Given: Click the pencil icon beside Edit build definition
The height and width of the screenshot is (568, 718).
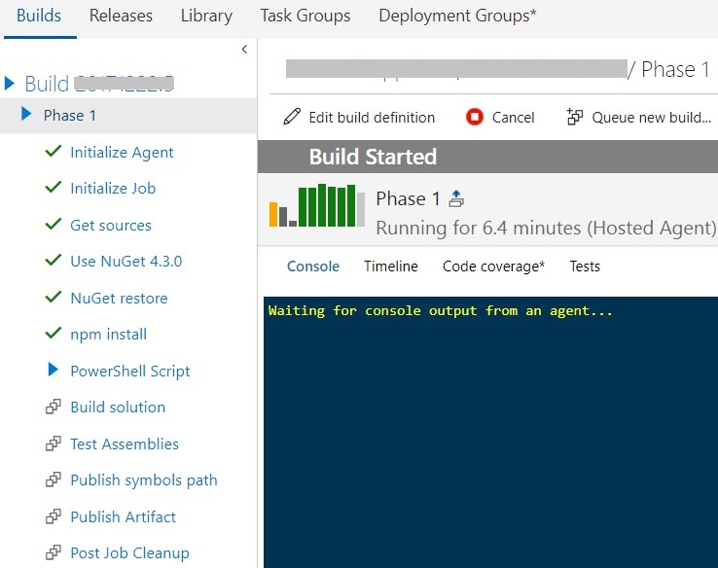Looking at the screenshot, I should [292, 117].
